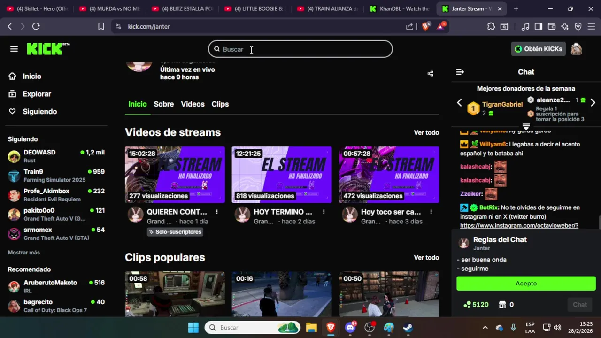The width and height of the screenshot is (601, 338).
Task: Open the Siguiendo heart sidebar item
Action: [39, 111]
